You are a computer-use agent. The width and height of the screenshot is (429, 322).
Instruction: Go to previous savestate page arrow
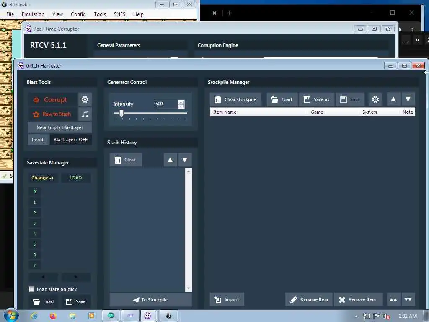click(43, 277)
